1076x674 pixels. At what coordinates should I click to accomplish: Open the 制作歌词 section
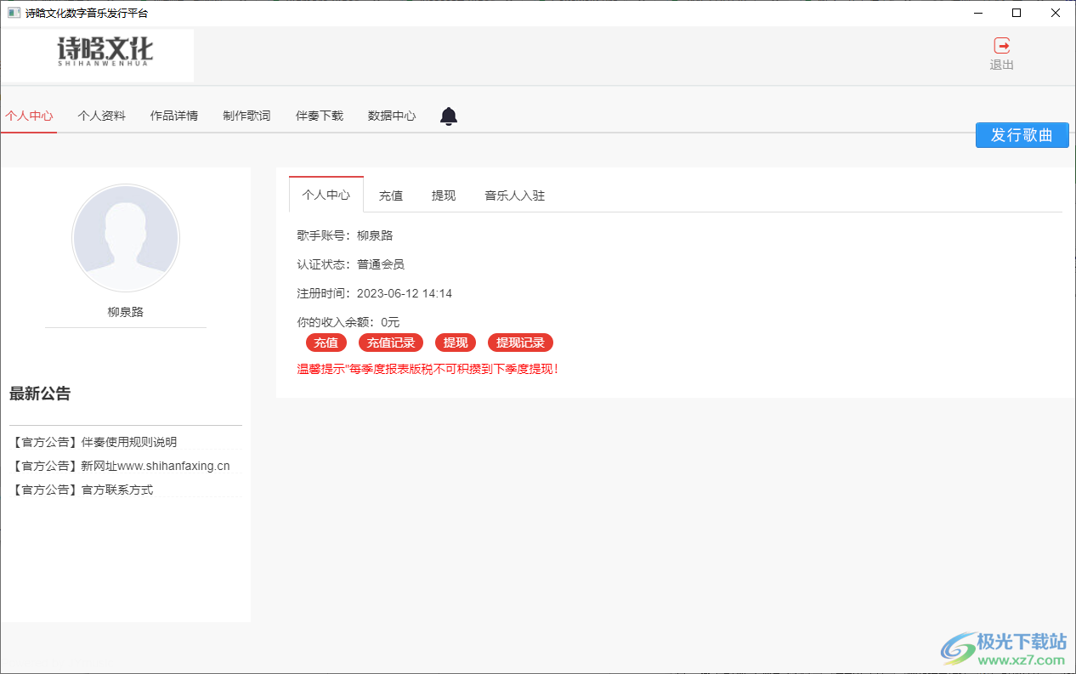click(246, 116)
